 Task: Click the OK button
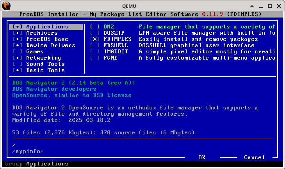click(202, 157)
